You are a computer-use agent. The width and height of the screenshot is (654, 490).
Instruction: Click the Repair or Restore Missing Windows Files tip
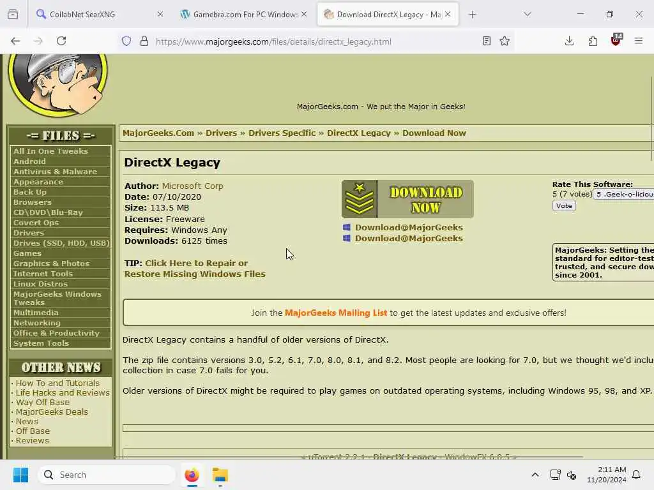[195, 269]
